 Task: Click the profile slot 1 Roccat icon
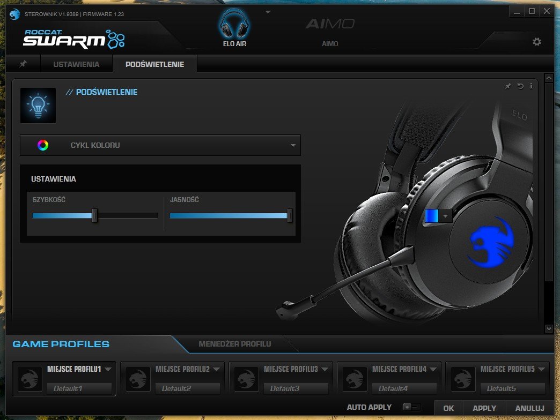click(30, 379)
